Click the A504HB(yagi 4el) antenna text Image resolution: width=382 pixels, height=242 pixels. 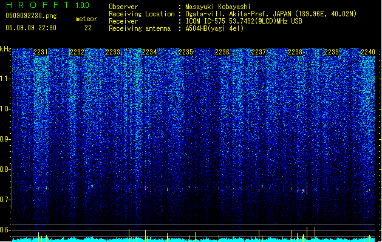point(214,28)
